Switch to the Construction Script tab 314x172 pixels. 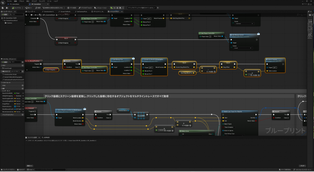pyautogui.click(x=49, y=12)
